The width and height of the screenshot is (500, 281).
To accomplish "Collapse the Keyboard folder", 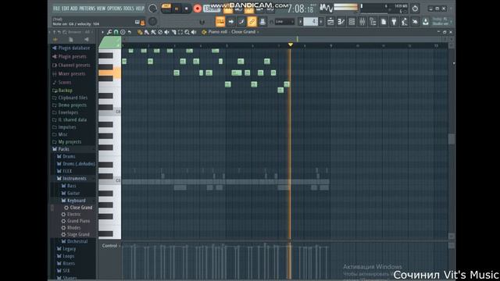I will click(77, 201).
